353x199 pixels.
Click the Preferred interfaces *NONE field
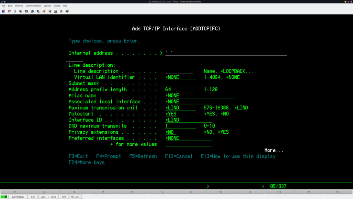pos(189,138)
